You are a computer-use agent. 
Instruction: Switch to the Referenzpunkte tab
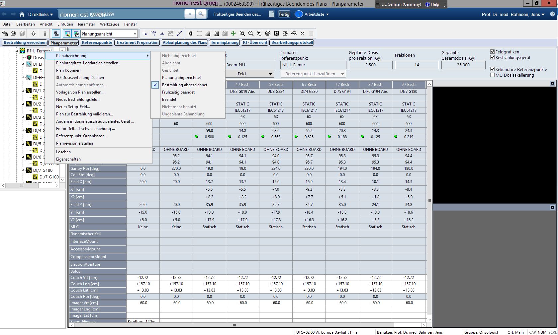97,42
